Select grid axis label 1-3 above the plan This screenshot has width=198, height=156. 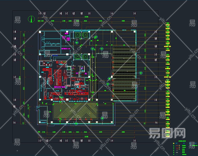[x=89, y=13]
